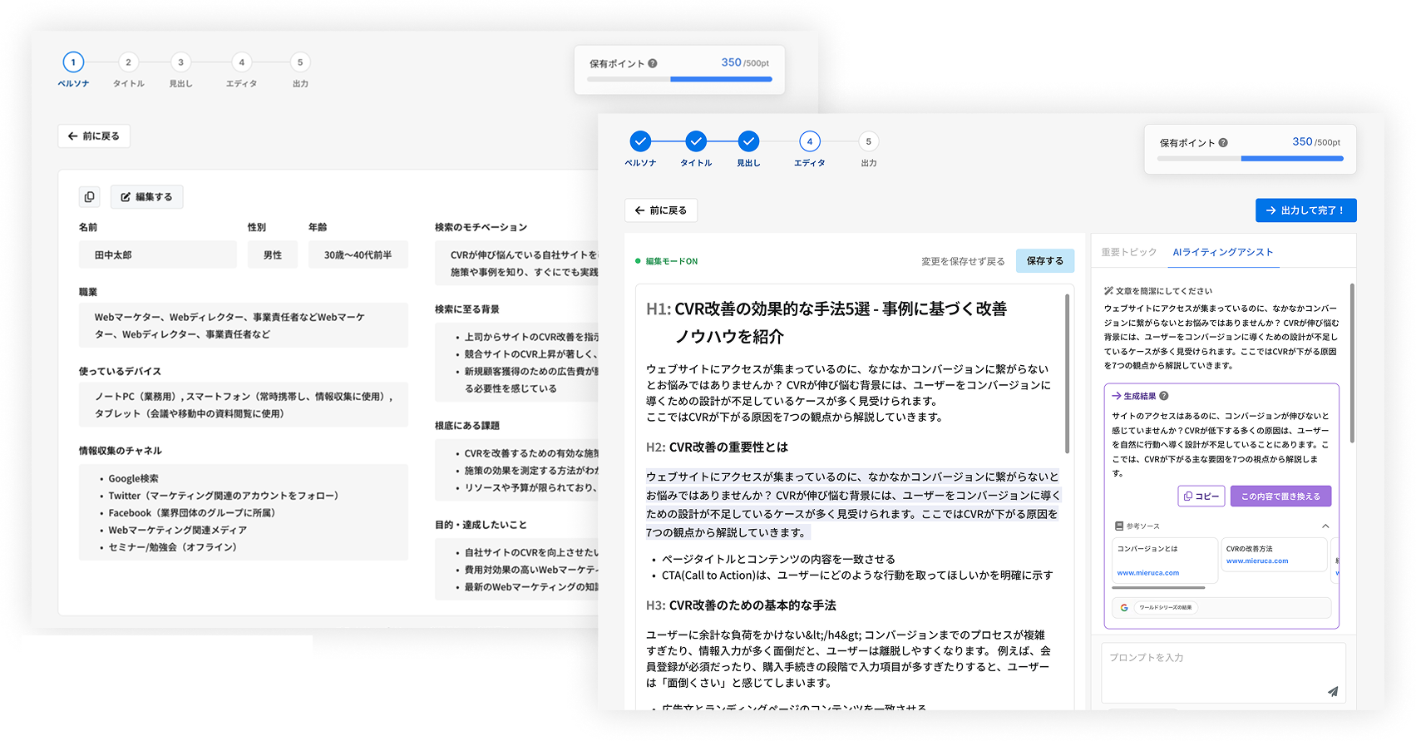1416x741 pixels.
Task: Click 変更を保存せず戻る link
Action: click(x=963, y=261)
